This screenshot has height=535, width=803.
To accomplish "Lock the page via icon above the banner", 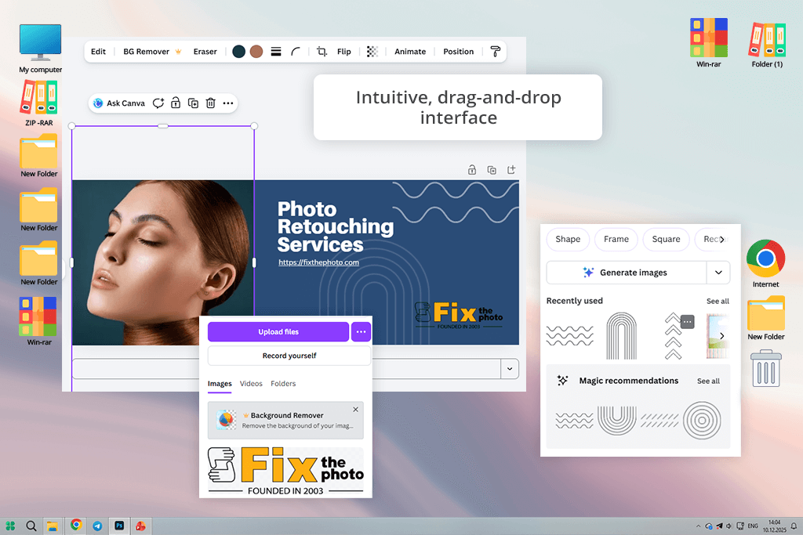I will point(472,170).
